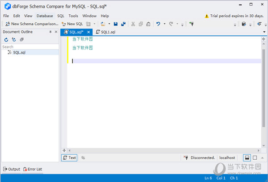Viewport: 268px width, 182px height.
Task: Click the Copy icon in toolbar
Action: coord(141,24)
